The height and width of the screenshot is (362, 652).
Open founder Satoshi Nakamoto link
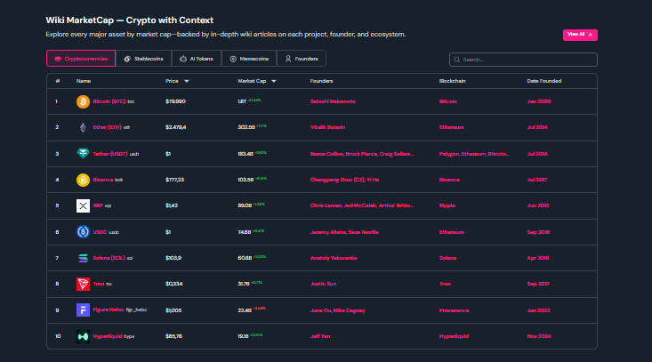[x=333, y=101]
